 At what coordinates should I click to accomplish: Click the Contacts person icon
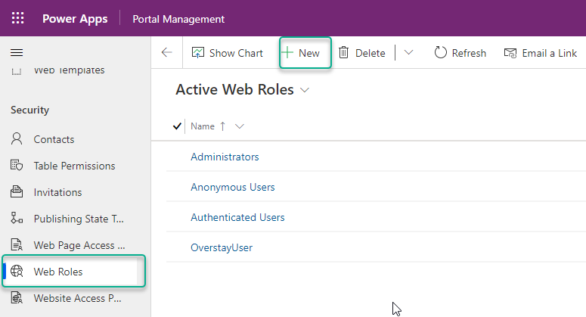pyautogui.click(x=17, y=138)
